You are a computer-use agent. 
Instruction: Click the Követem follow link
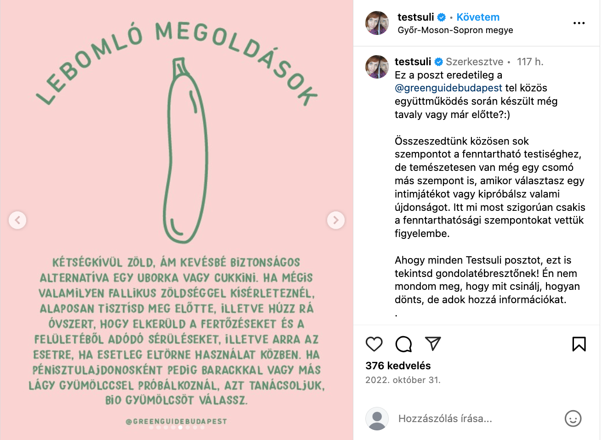[478, 17]
